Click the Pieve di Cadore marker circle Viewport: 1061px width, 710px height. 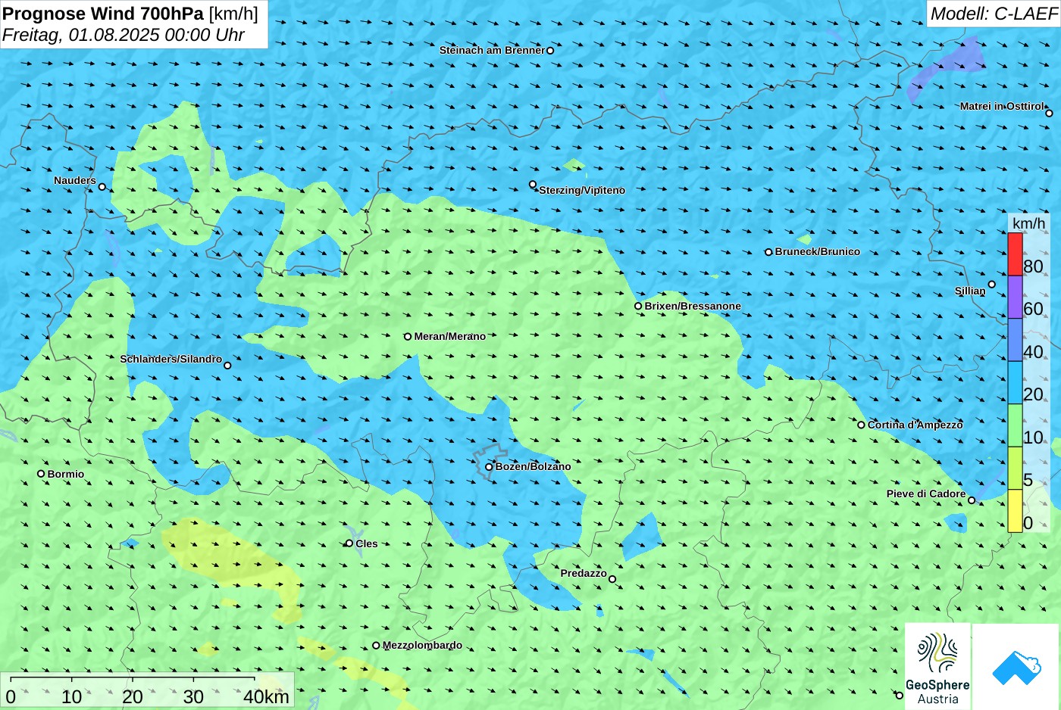coord(972,500)
